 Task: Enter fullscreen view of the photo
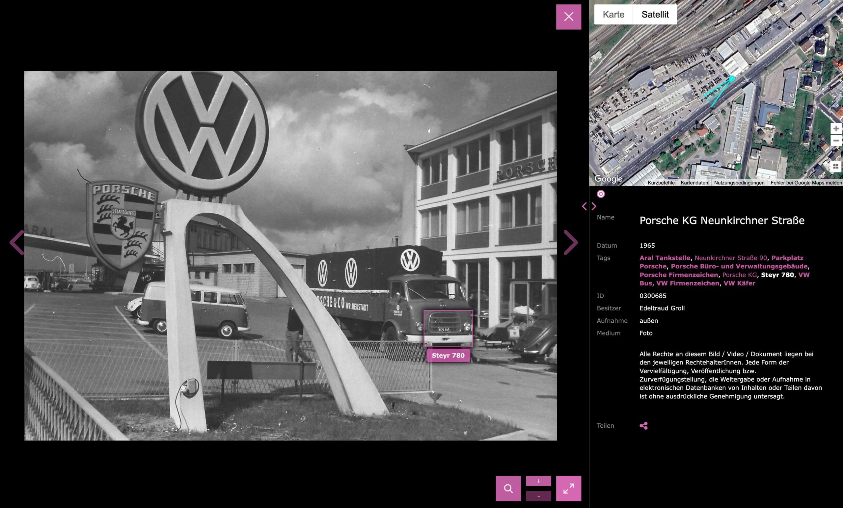pos(569,489)
